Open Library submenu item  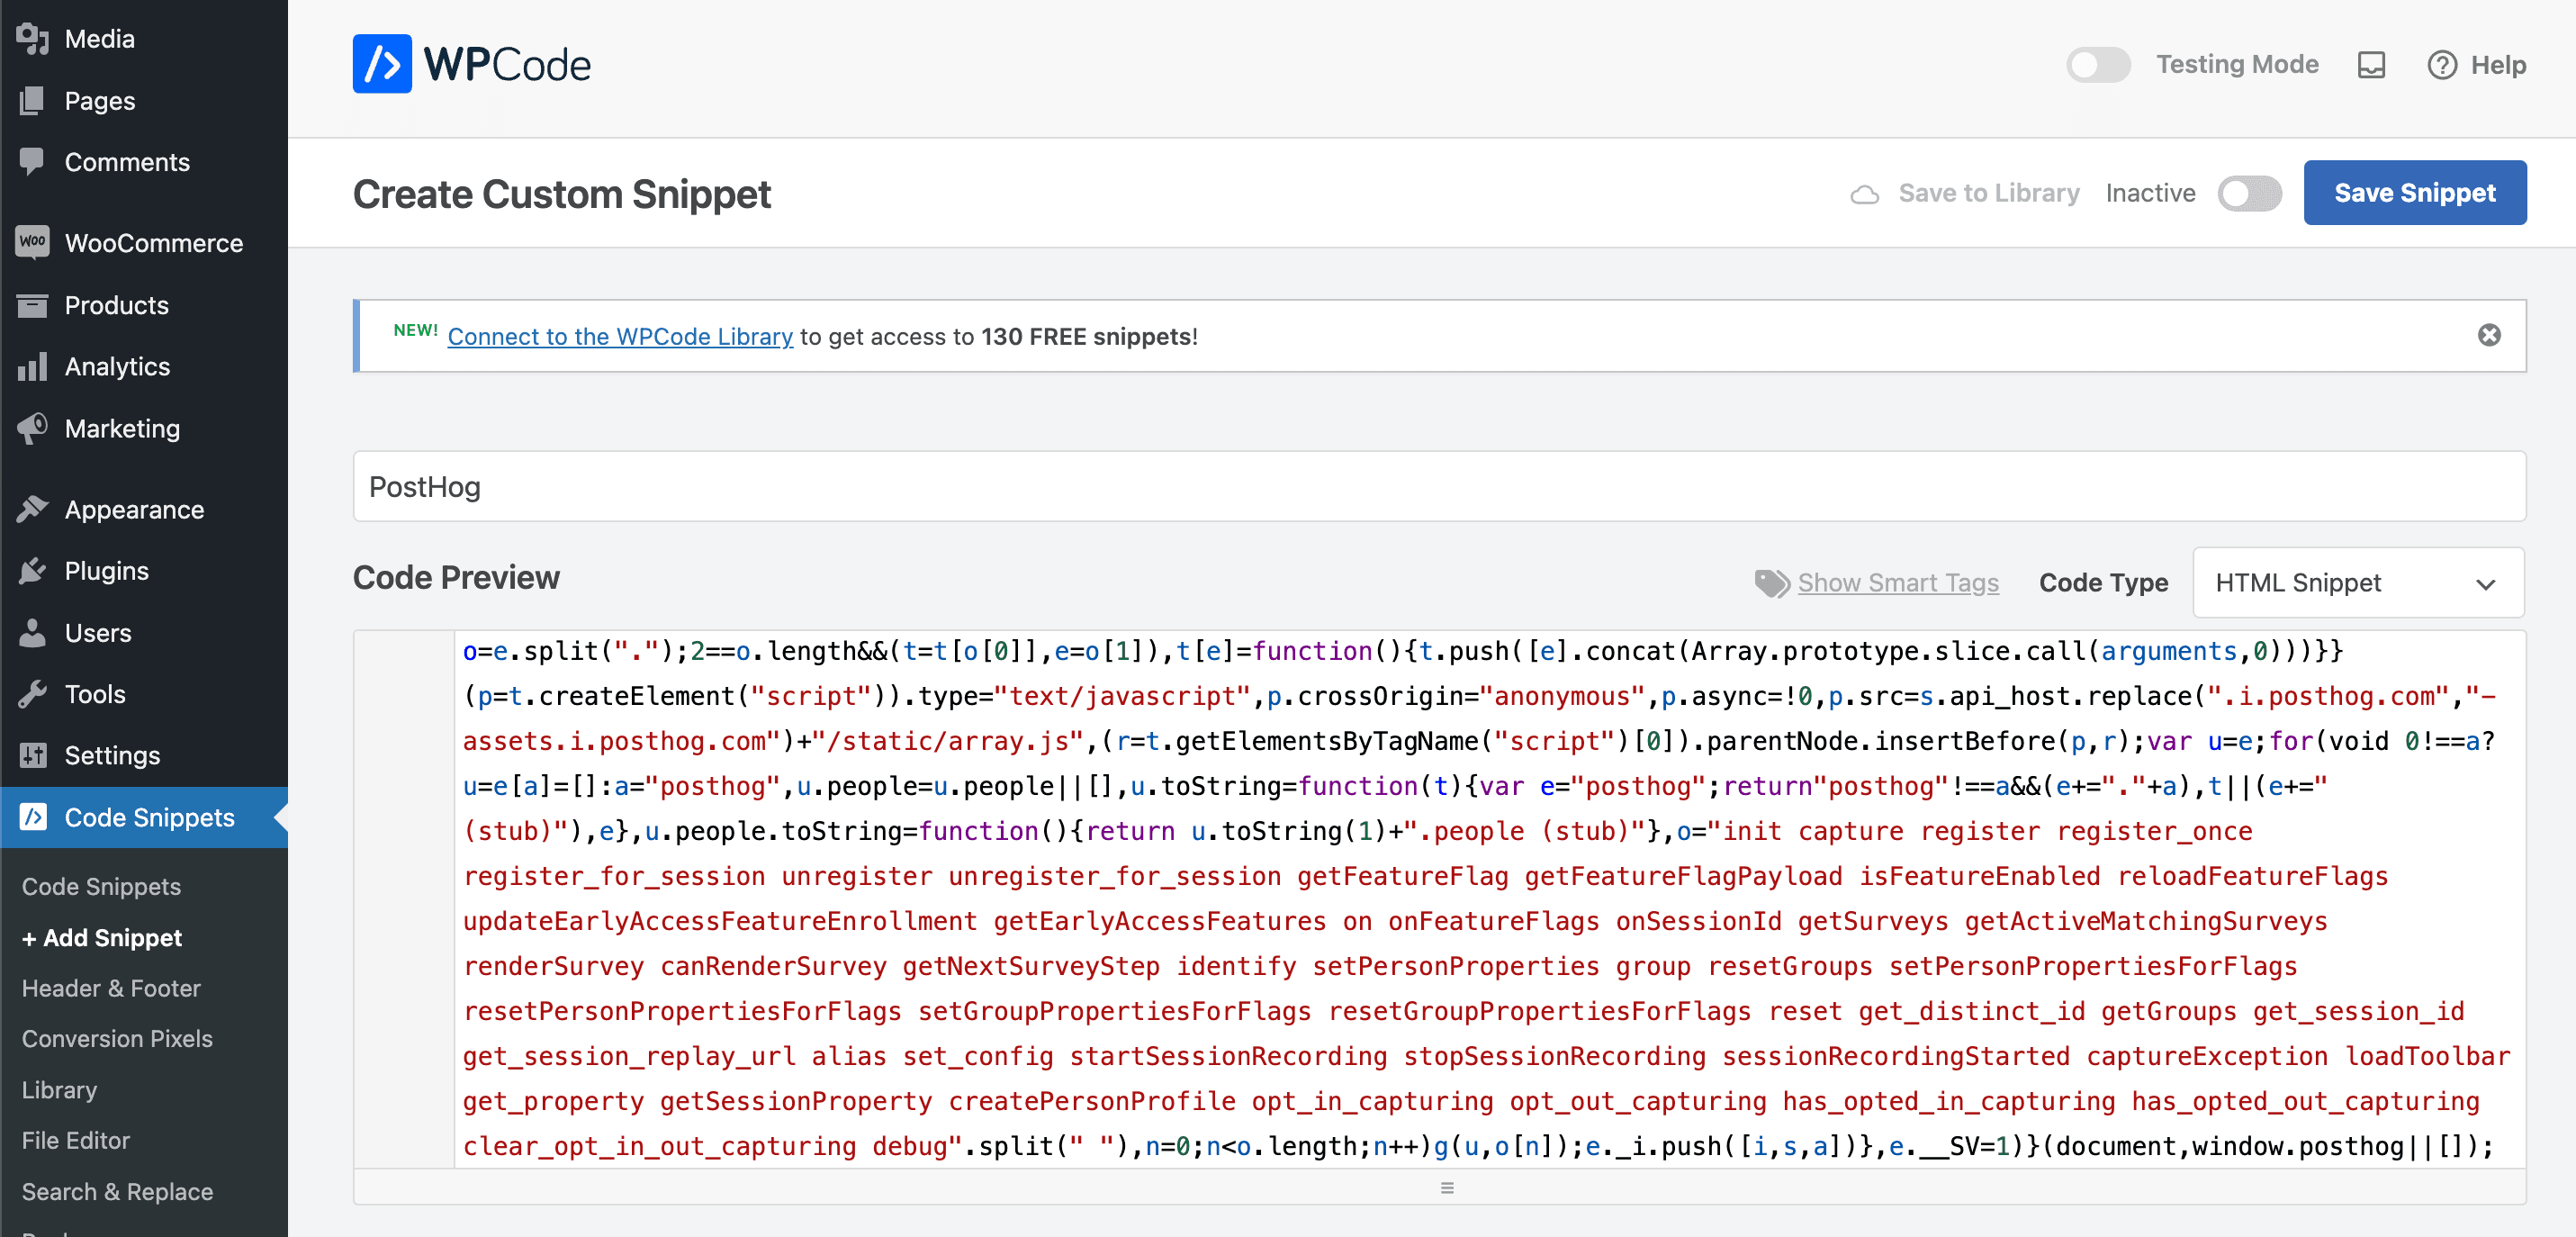(x=59, y=1090)
